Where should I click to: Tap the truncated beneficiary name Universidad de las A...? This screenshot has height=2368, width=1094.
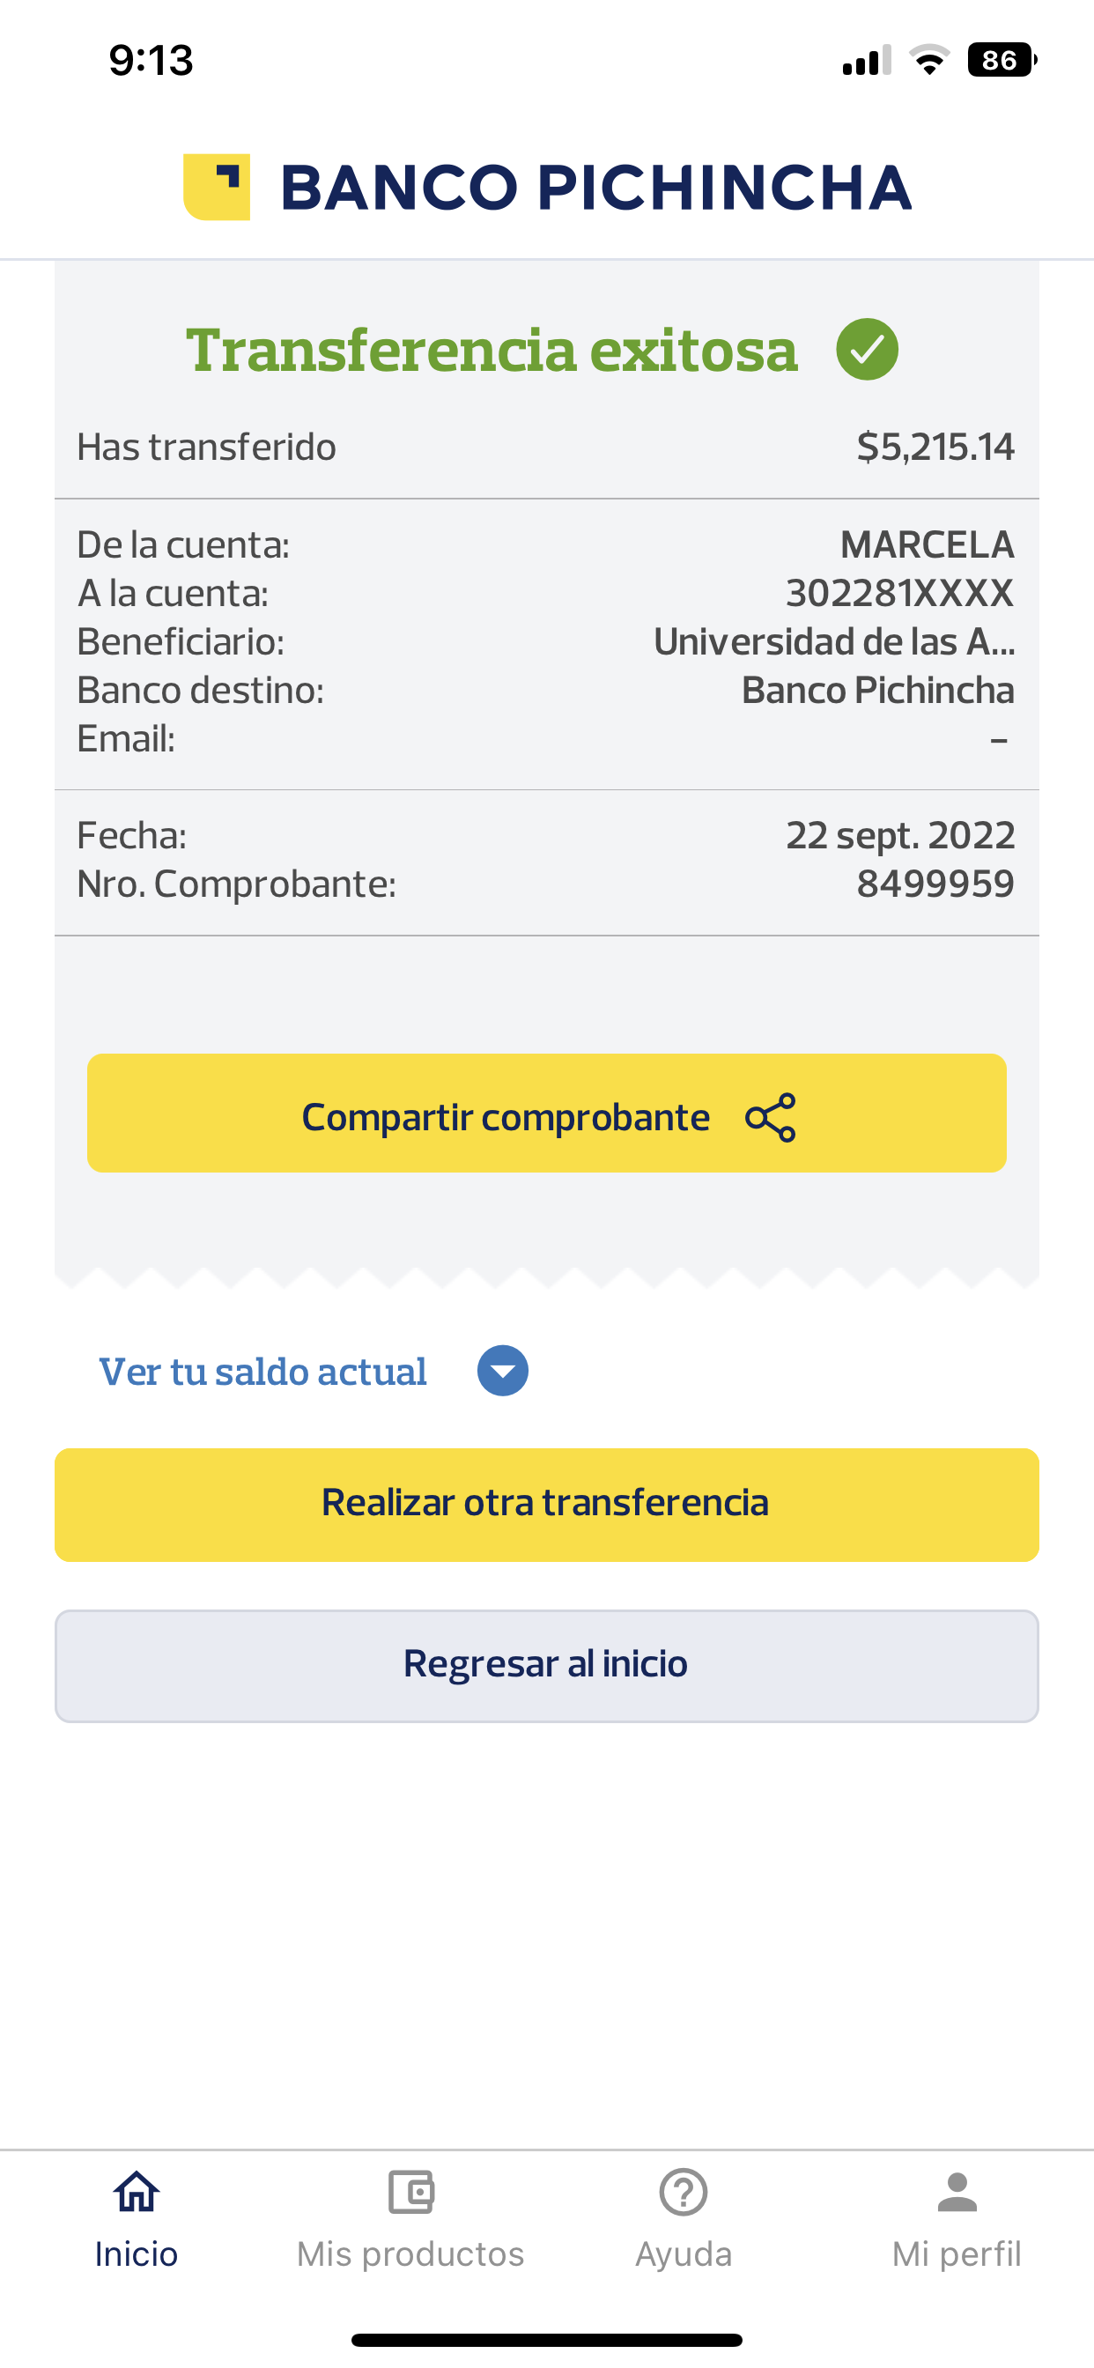(x=834, y=641)
